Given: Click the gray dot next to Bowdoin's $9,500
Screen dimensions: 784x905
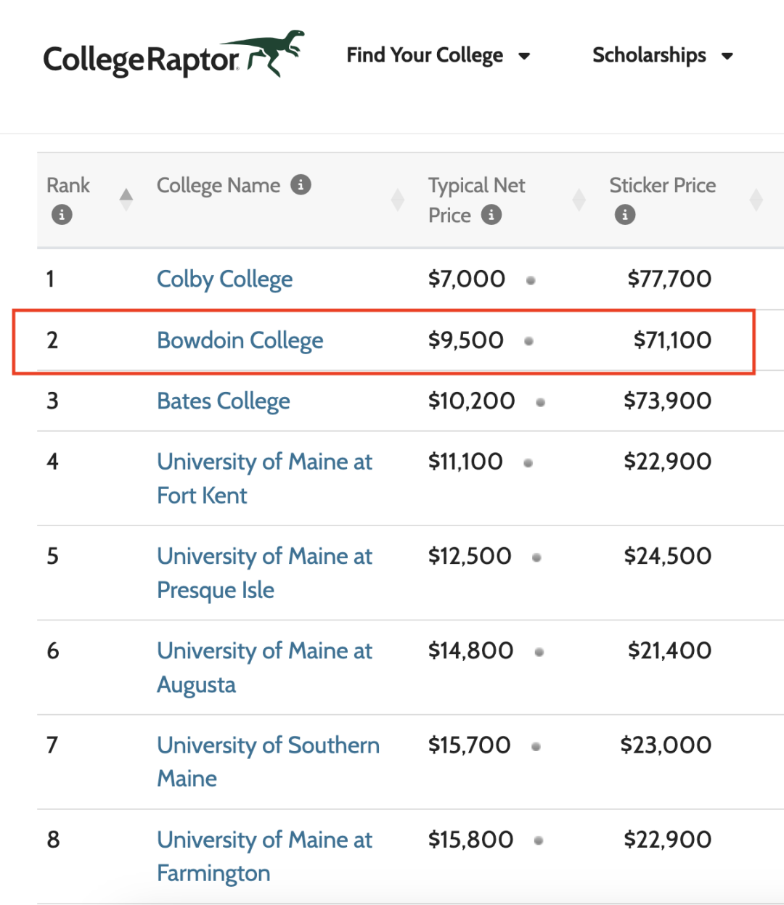Looking at the screenshot, I should (528, 341).
